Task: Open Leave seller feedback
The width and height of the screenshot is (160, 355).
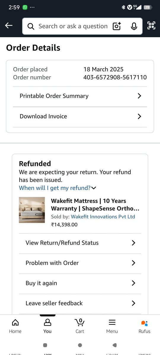Action: tap(80, 303)
